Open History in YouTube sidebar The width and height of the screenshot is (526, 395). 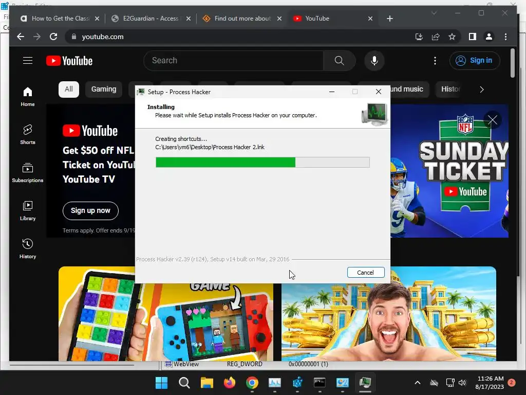tap(28, 248)
